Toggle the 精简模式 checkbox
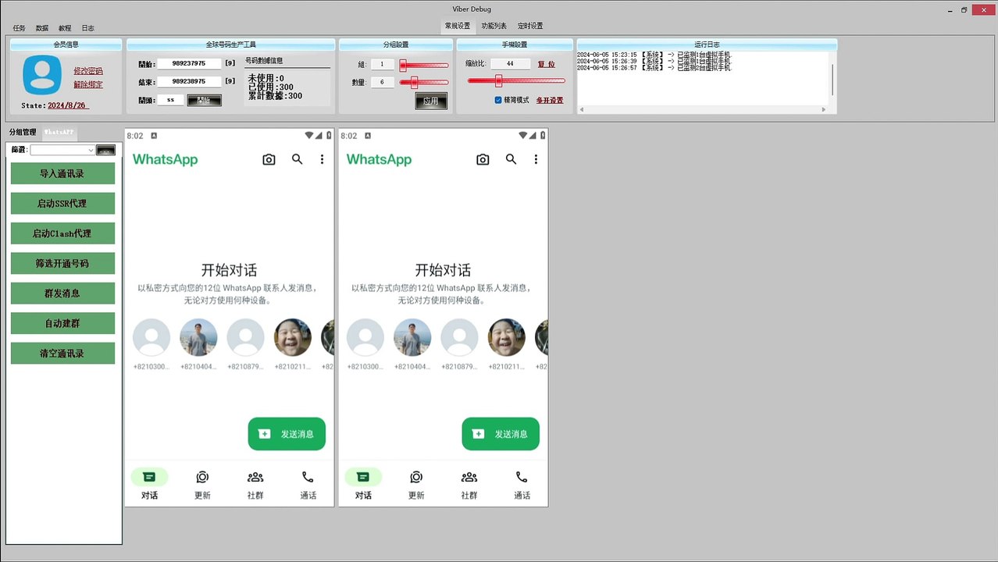The height and width of the screenshot is (562, 998). pyautogui.click(x=498, y=100)
